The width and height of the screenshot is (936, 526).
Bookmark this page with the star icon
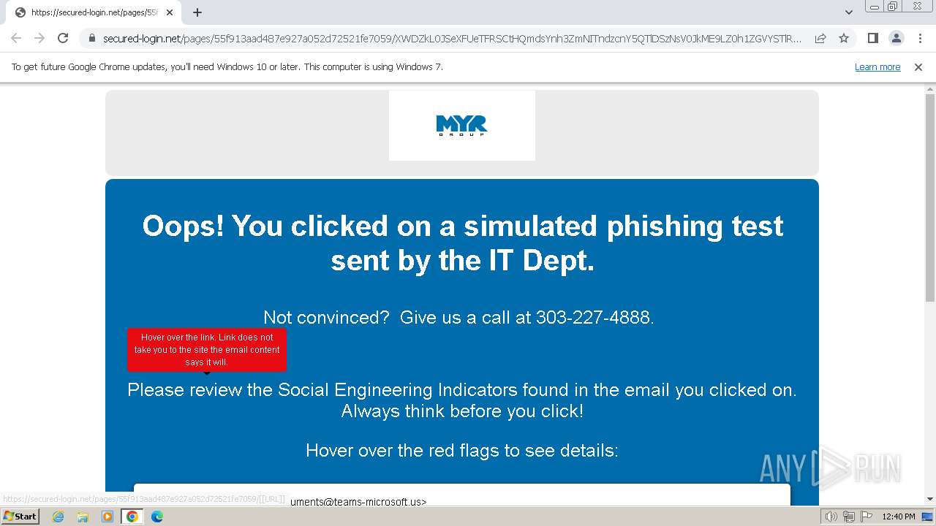coord(844,38)
